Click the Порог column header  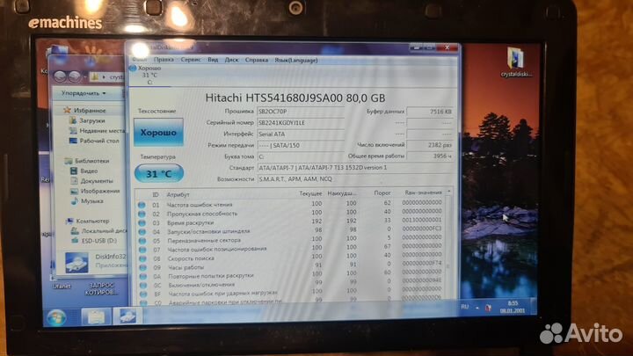tap(382, 193)
